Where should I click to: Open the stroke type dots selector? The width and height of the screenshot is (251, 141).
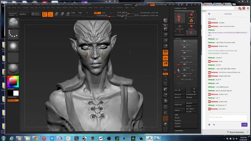pos(13,34)
